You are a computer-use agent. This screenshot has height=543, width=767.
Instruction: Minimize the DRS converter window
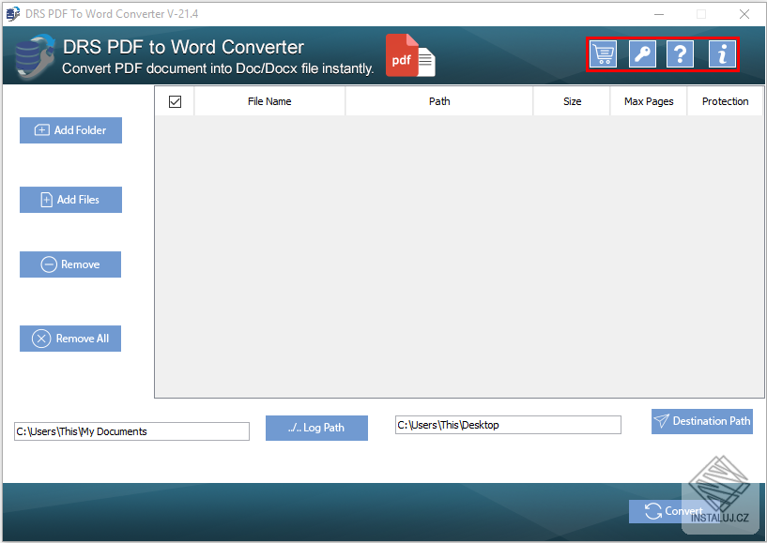[659, 14]
